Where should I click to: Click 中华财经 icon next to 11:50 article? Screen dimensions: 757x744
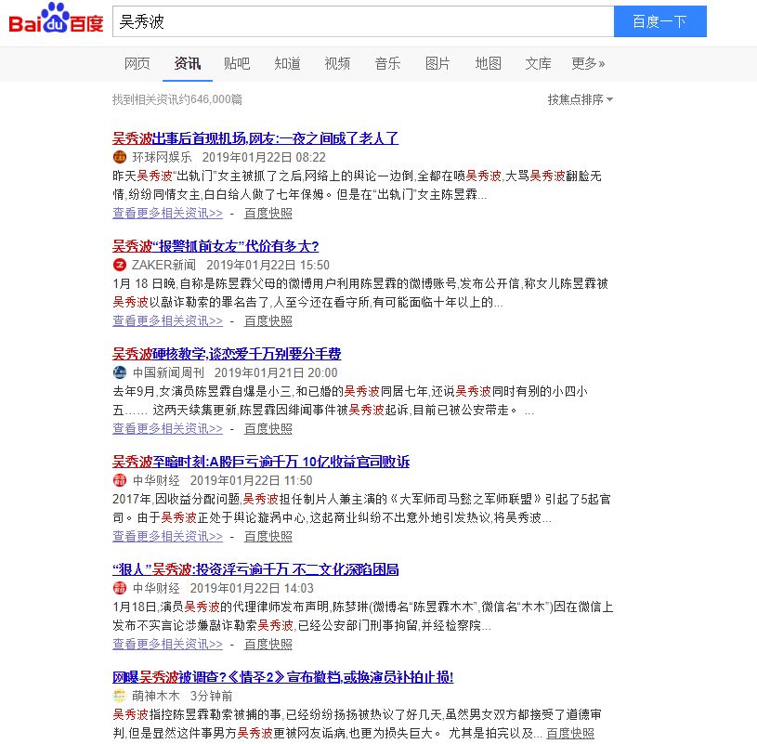pos(119,480)
